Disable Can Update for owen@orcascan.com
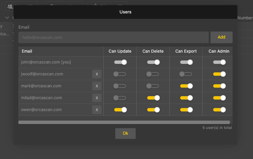Image resolution: width=253 pixels, height=159 pixels. click(120, 110)
